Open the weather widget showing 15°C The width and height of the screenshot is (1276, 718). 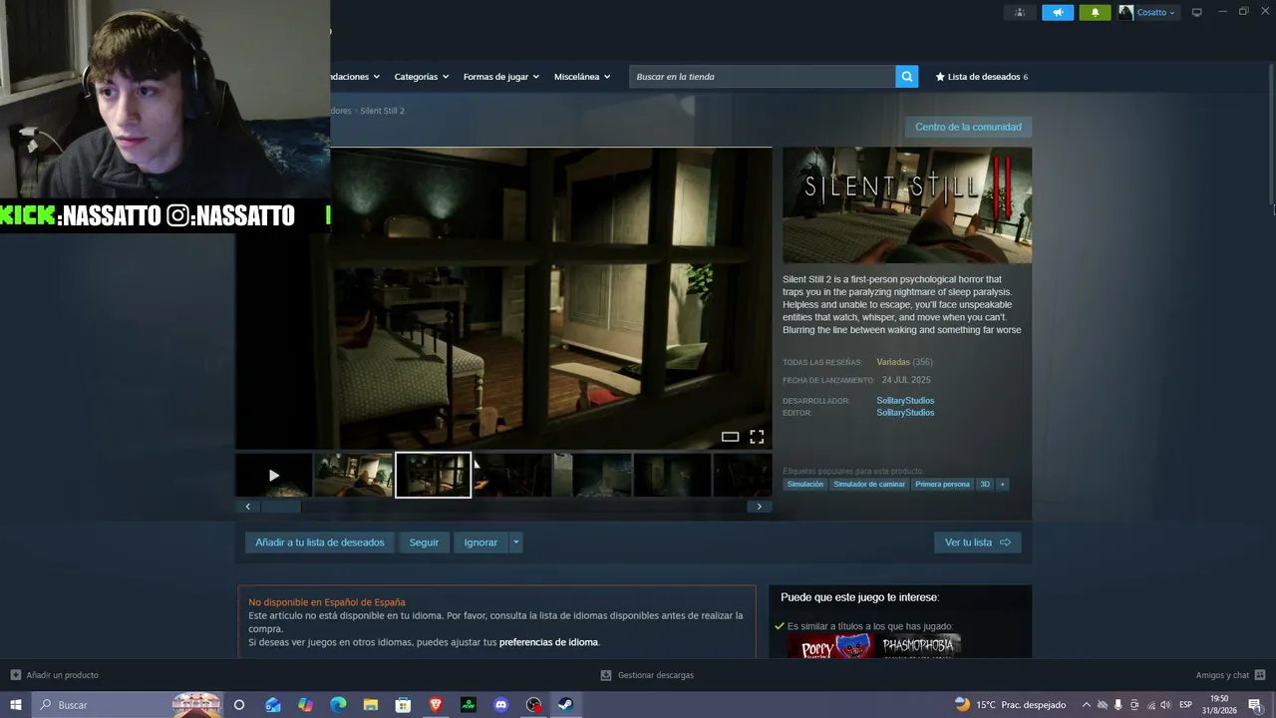(1010, 705)
